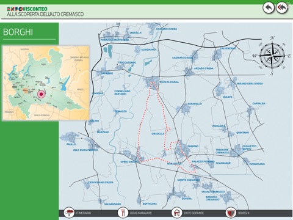Open the I Borghi shield icon

[231, 213]
